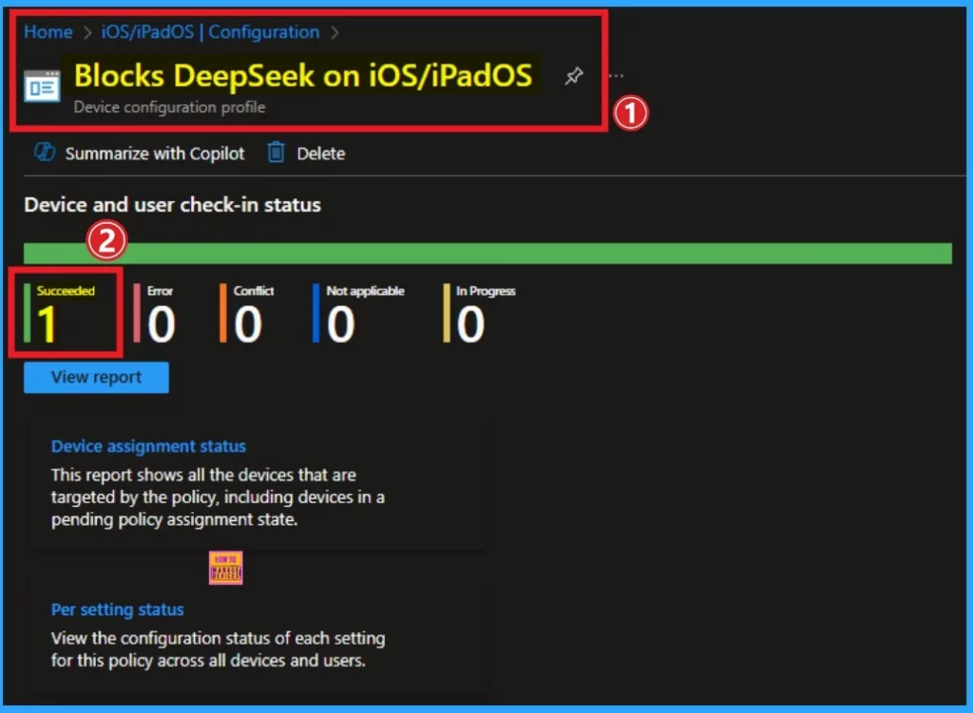Select the Succeeded count of 1

(x=47, y=324)
